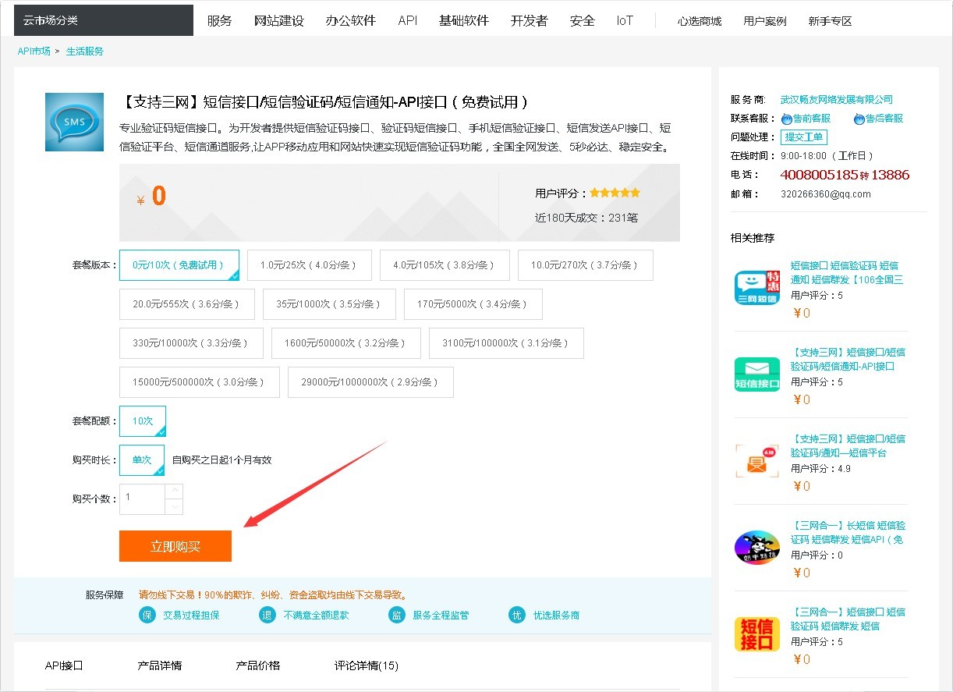Go to 新手专区 page
Screen dimensions: 953x692
pyautogui.click(x=831, y=22)
